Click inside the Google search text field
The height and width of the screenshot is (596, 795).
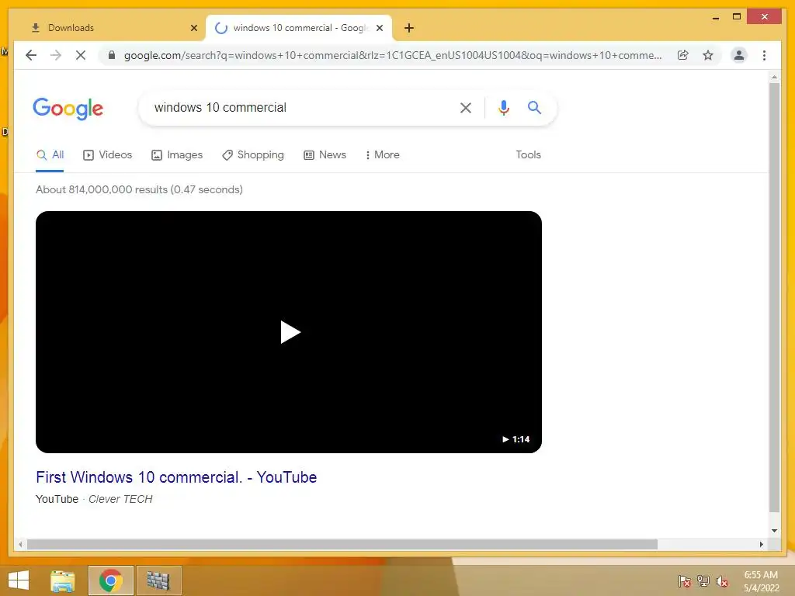point(299,107)
